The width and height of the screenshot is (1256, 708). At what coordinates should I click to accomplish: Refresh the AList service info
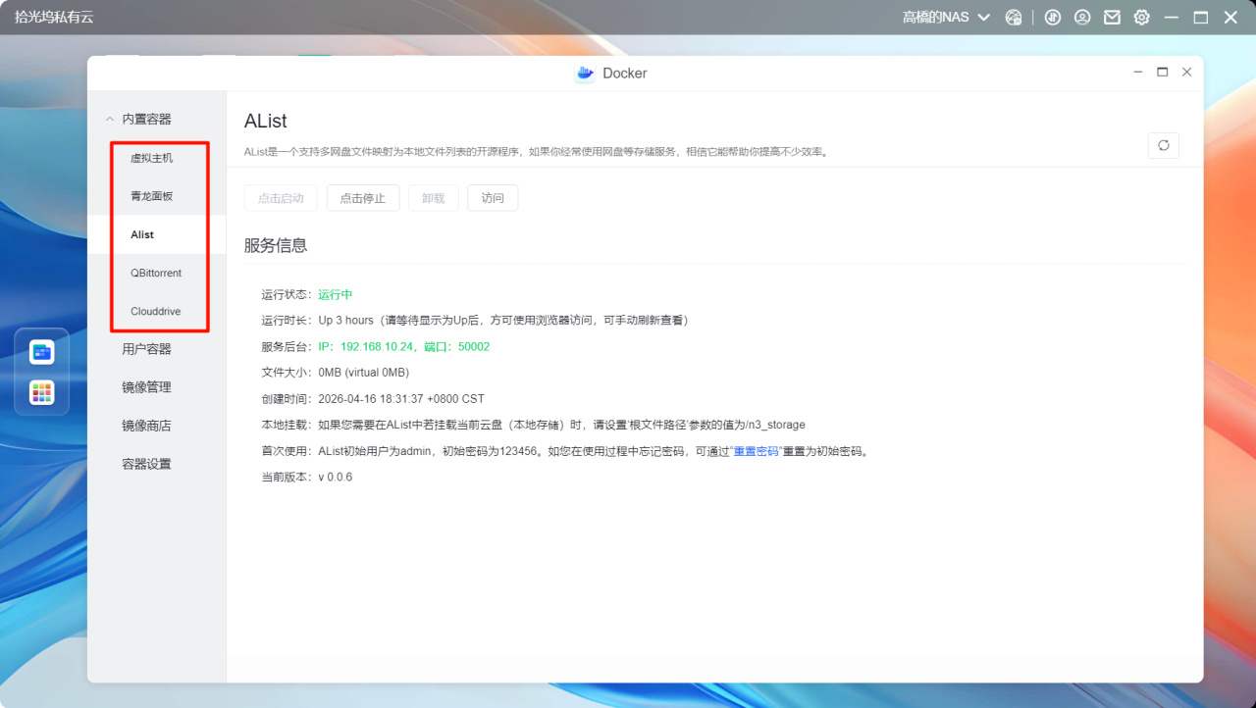(x=1164, y=145)
